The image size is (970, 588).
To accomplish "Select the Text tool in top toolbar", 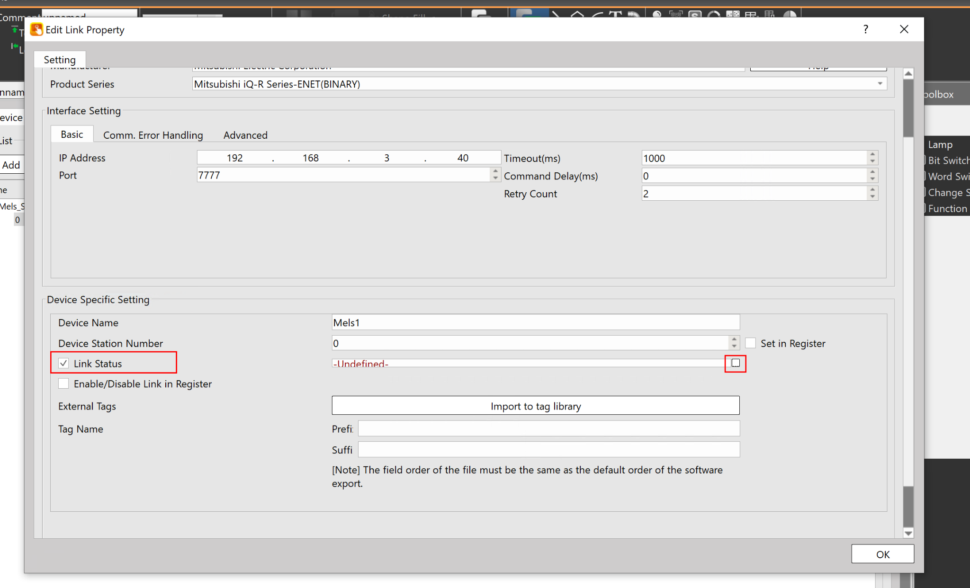I will pyautogui.click(x=615, y=14).
